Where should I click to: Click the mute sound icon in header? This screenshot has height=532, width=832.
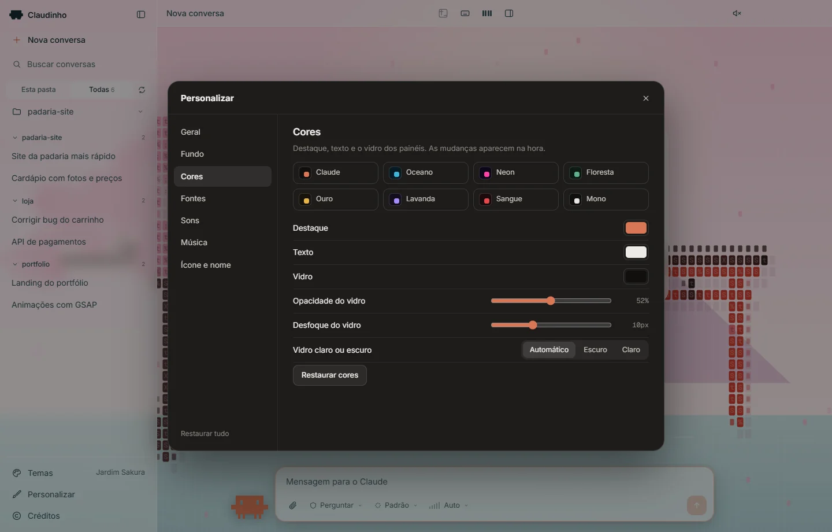[737, 13]
